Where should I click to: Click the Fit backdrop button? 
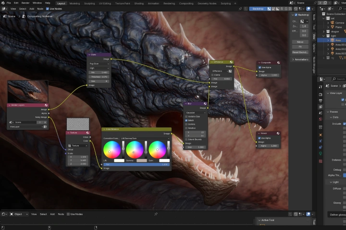pyautogui.click(x=300, y=46)
